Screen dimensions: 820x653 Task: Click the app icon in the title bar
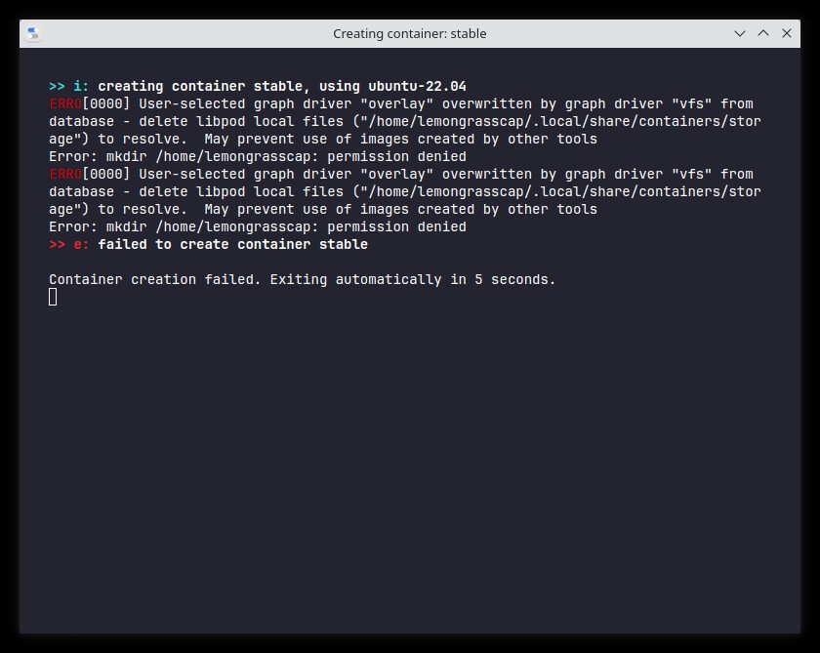point(33,33)
